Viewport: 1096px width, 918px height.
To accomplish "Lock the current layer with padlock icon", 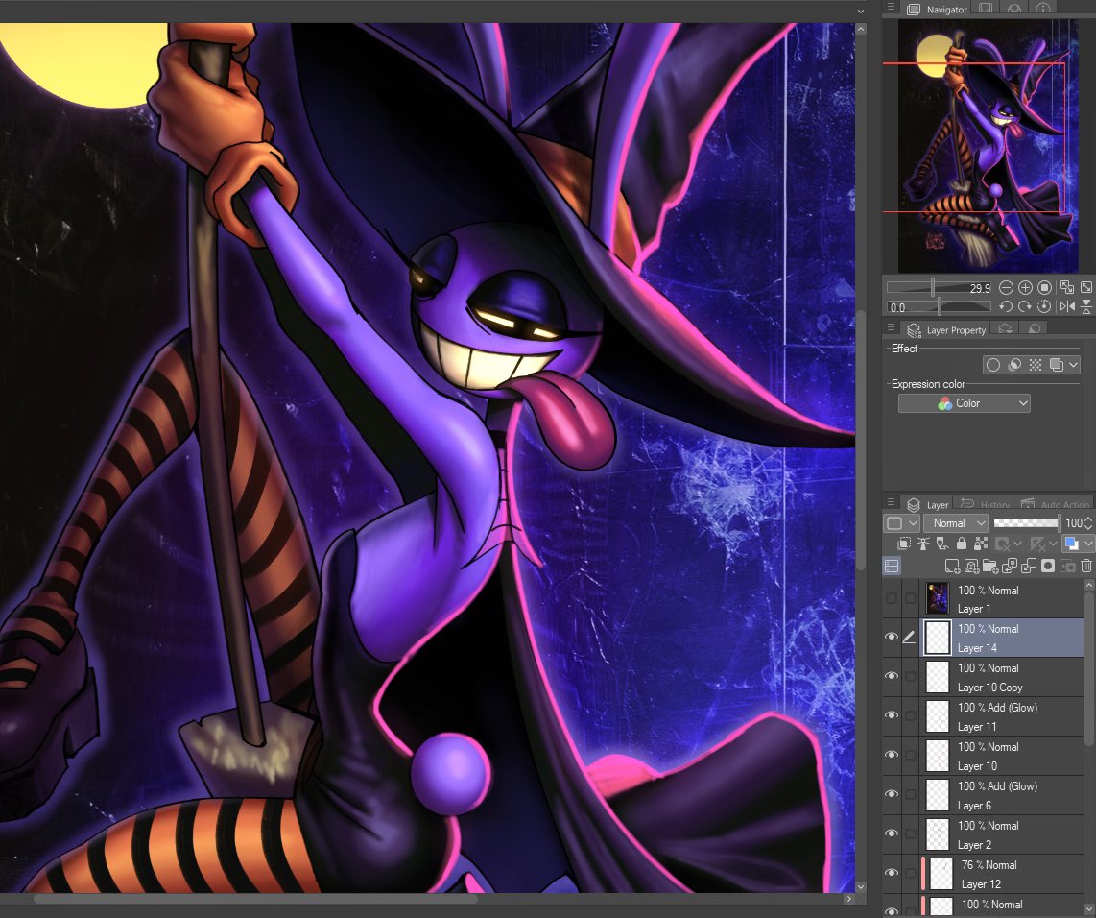I will [x=962, y=543].
